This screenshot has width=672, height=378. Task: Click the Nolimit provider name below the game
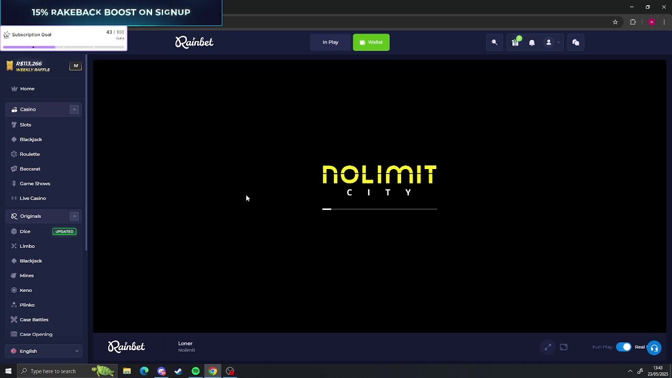[x=186, y=350]
